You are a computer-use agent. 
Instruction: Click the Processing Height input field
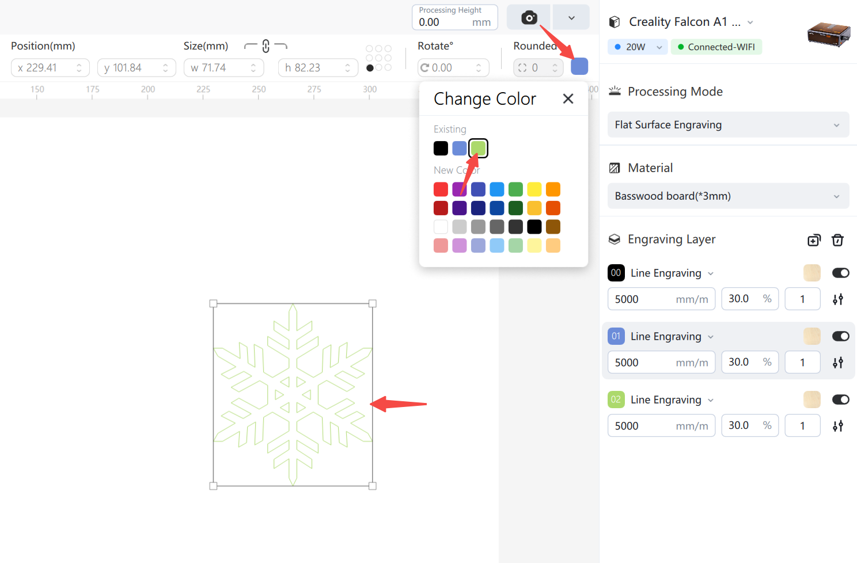[455, 17]
